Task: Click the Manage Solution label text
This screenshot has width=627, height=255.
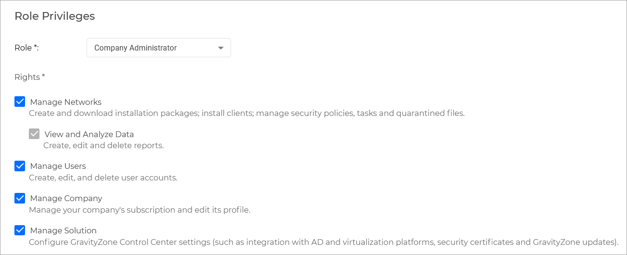Action: coord(63,230)
